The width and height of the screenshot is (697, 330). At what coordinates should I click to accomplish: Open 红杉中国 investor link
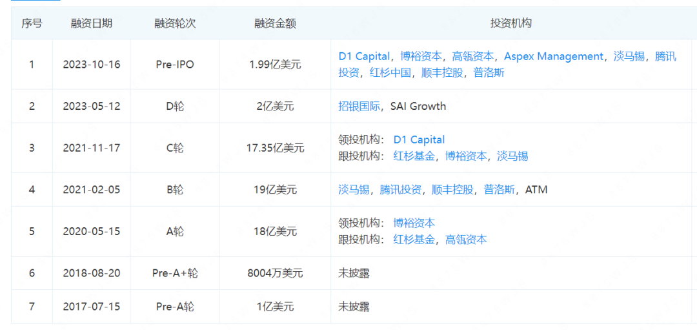[390, 73]
